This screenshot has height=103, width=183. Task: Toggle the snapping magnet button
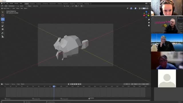click(x=76, y=6)
